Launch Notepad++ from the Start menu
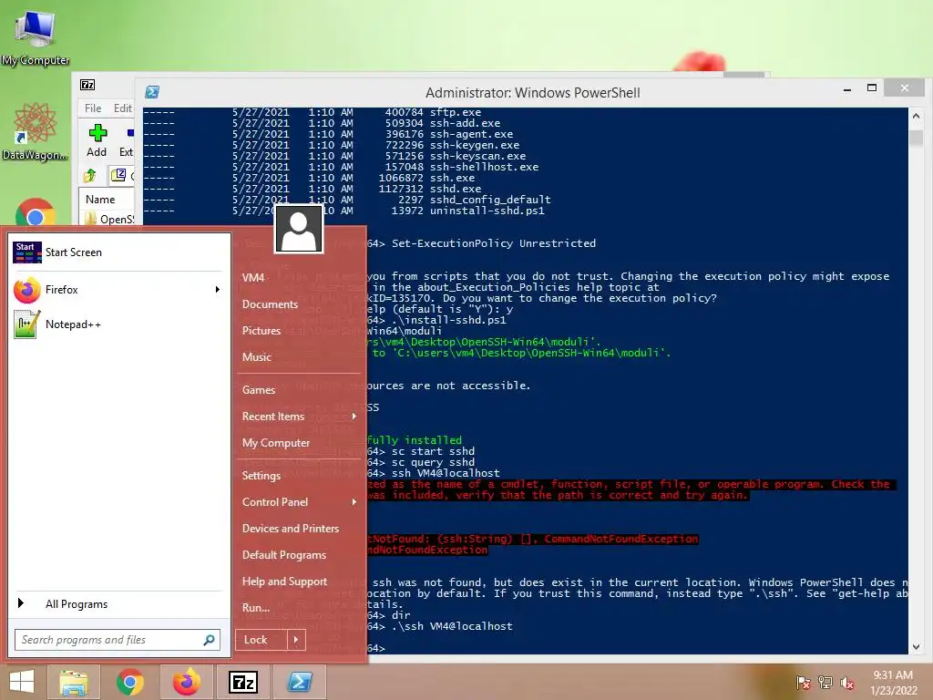Screen dimensions: 933x700 pyautogui.click(x=118, y=324)
